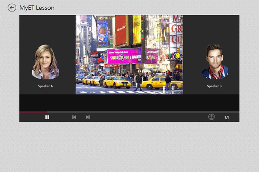259x172 pixels.
Task: Select the Speaker B avatar photo
Action: click(214, 62)
